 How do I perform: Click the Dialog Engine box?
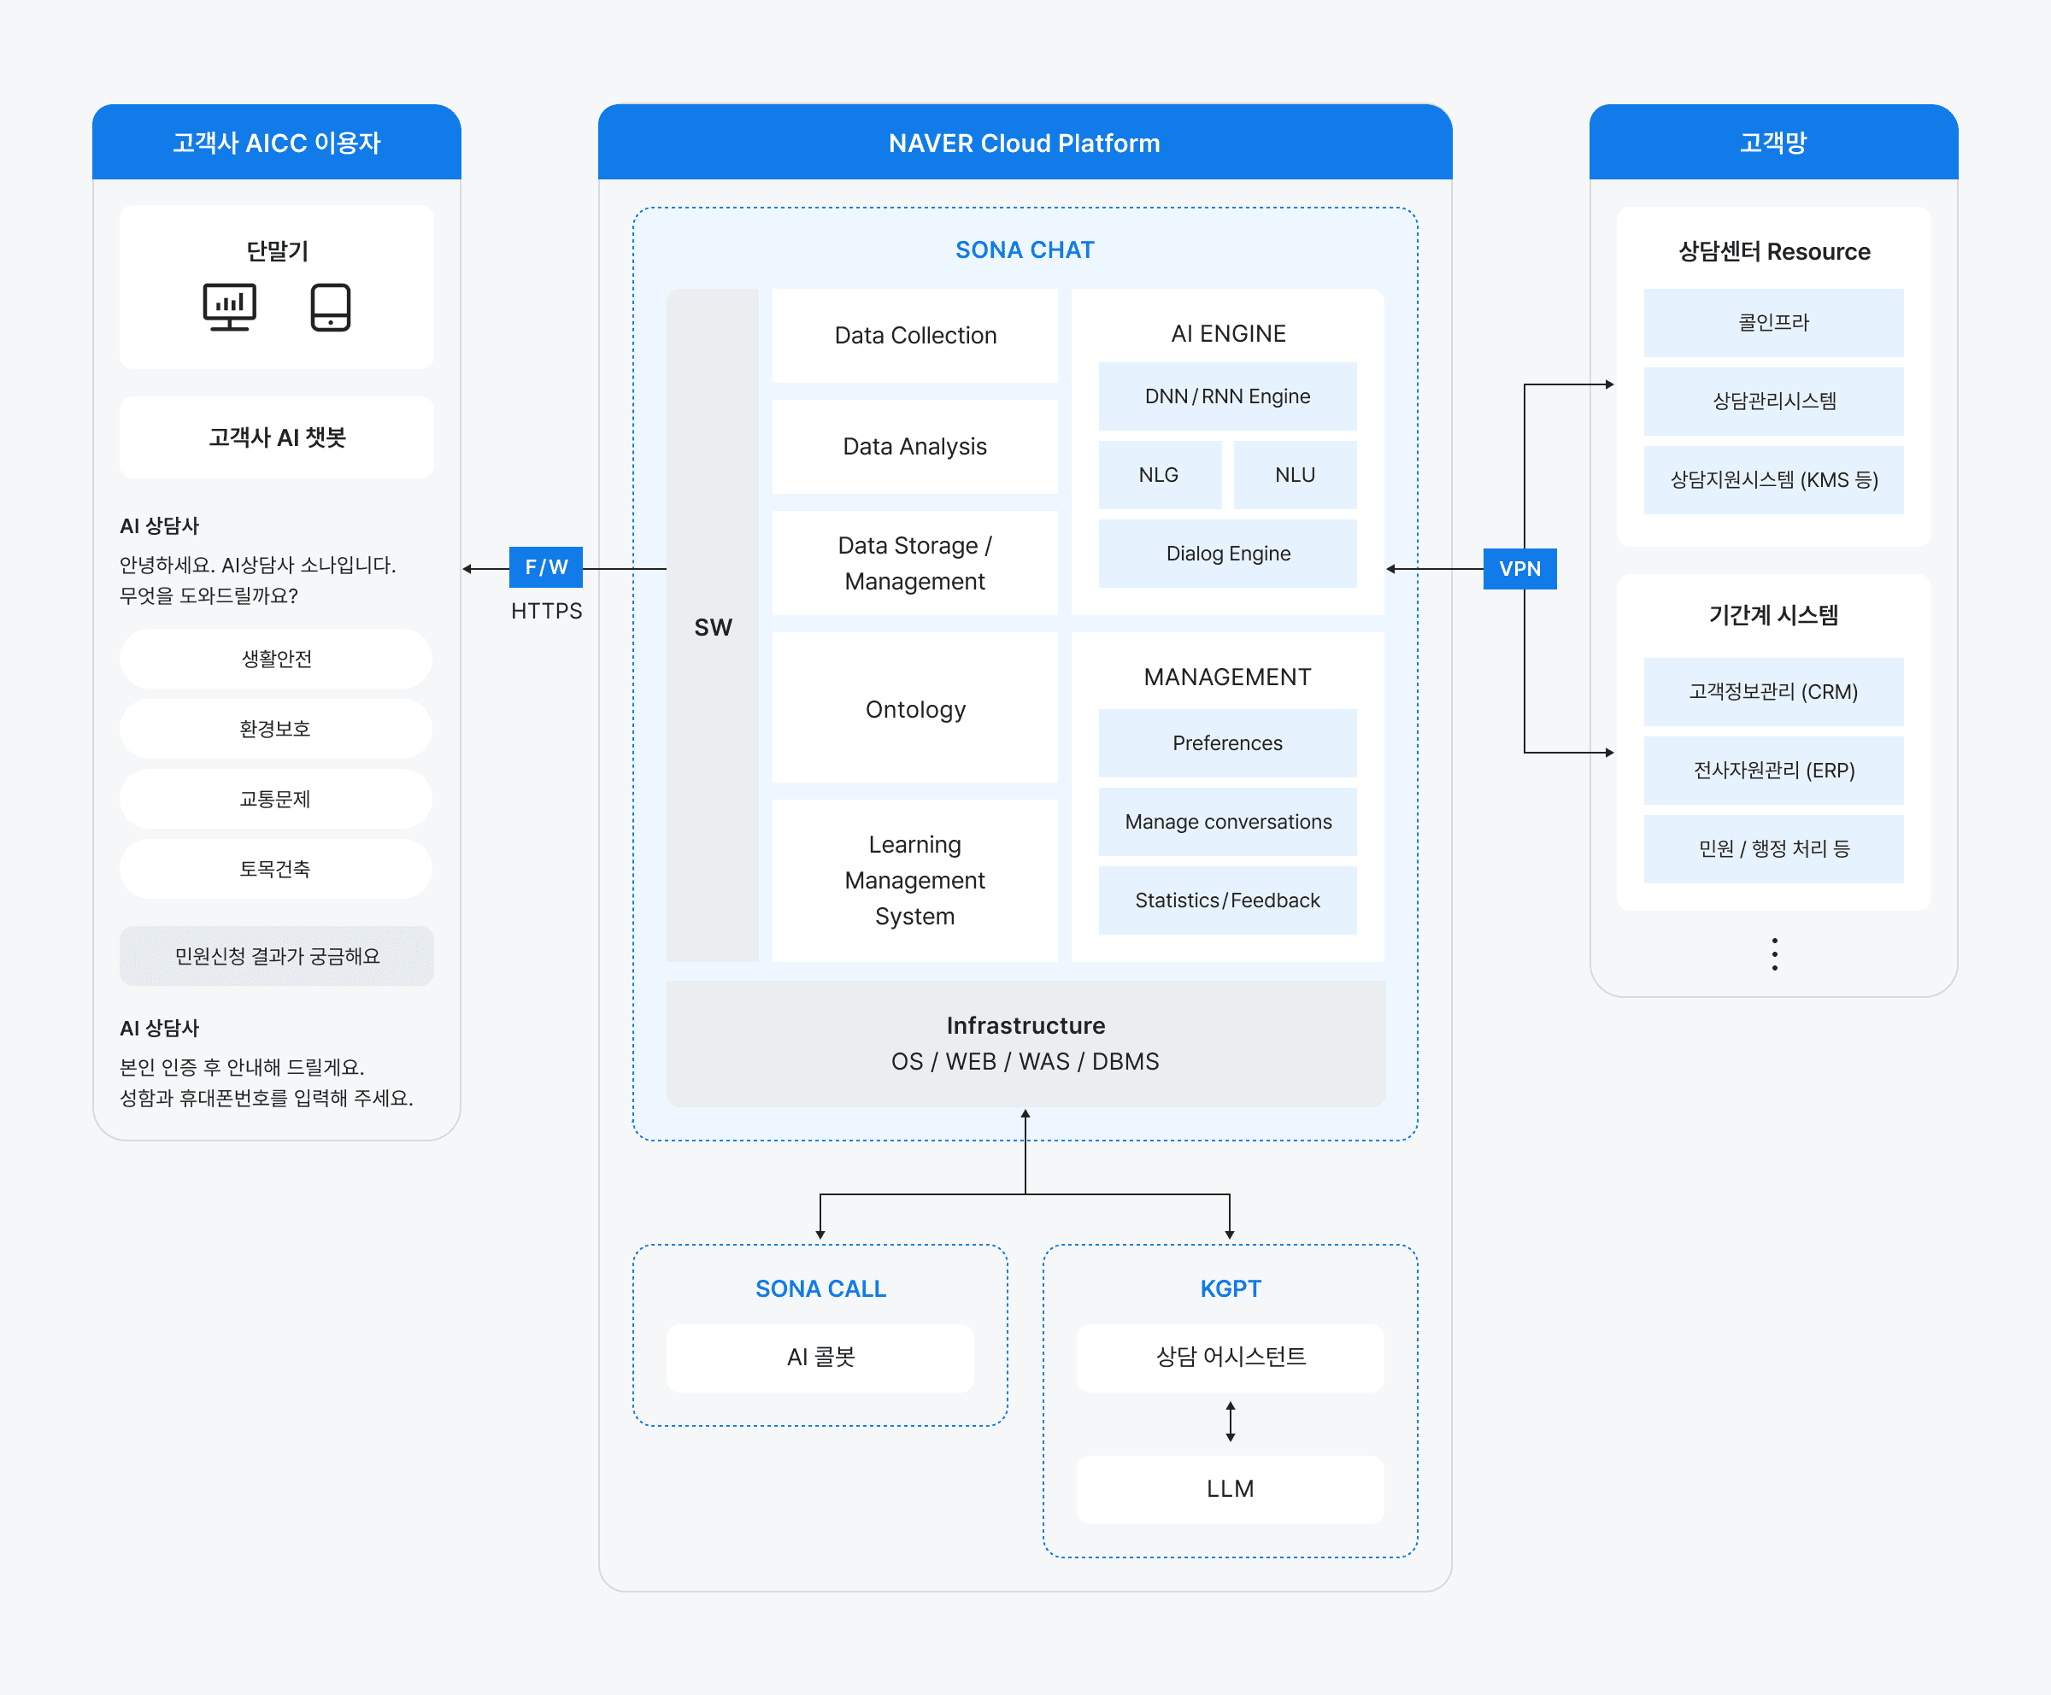click(1226, 554)
